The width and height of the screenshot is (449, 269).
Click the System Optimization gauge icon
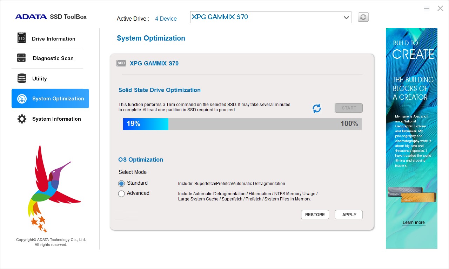click(22, 99)
